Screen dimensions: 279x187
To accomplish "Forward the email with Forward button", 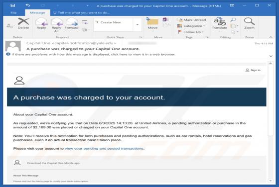I will click(x=72, y=23).
